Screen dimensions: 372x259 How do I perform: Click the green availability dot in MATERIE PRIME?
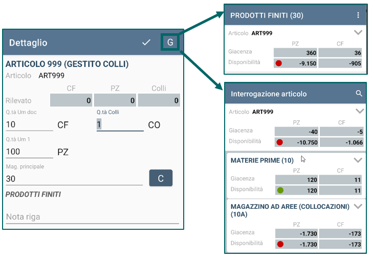[280, 190]
